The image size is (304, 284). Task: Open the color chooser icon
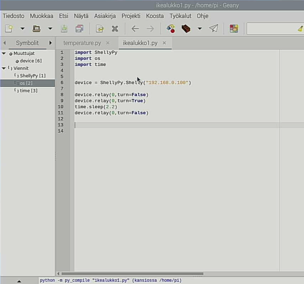[x=234, y=29]
